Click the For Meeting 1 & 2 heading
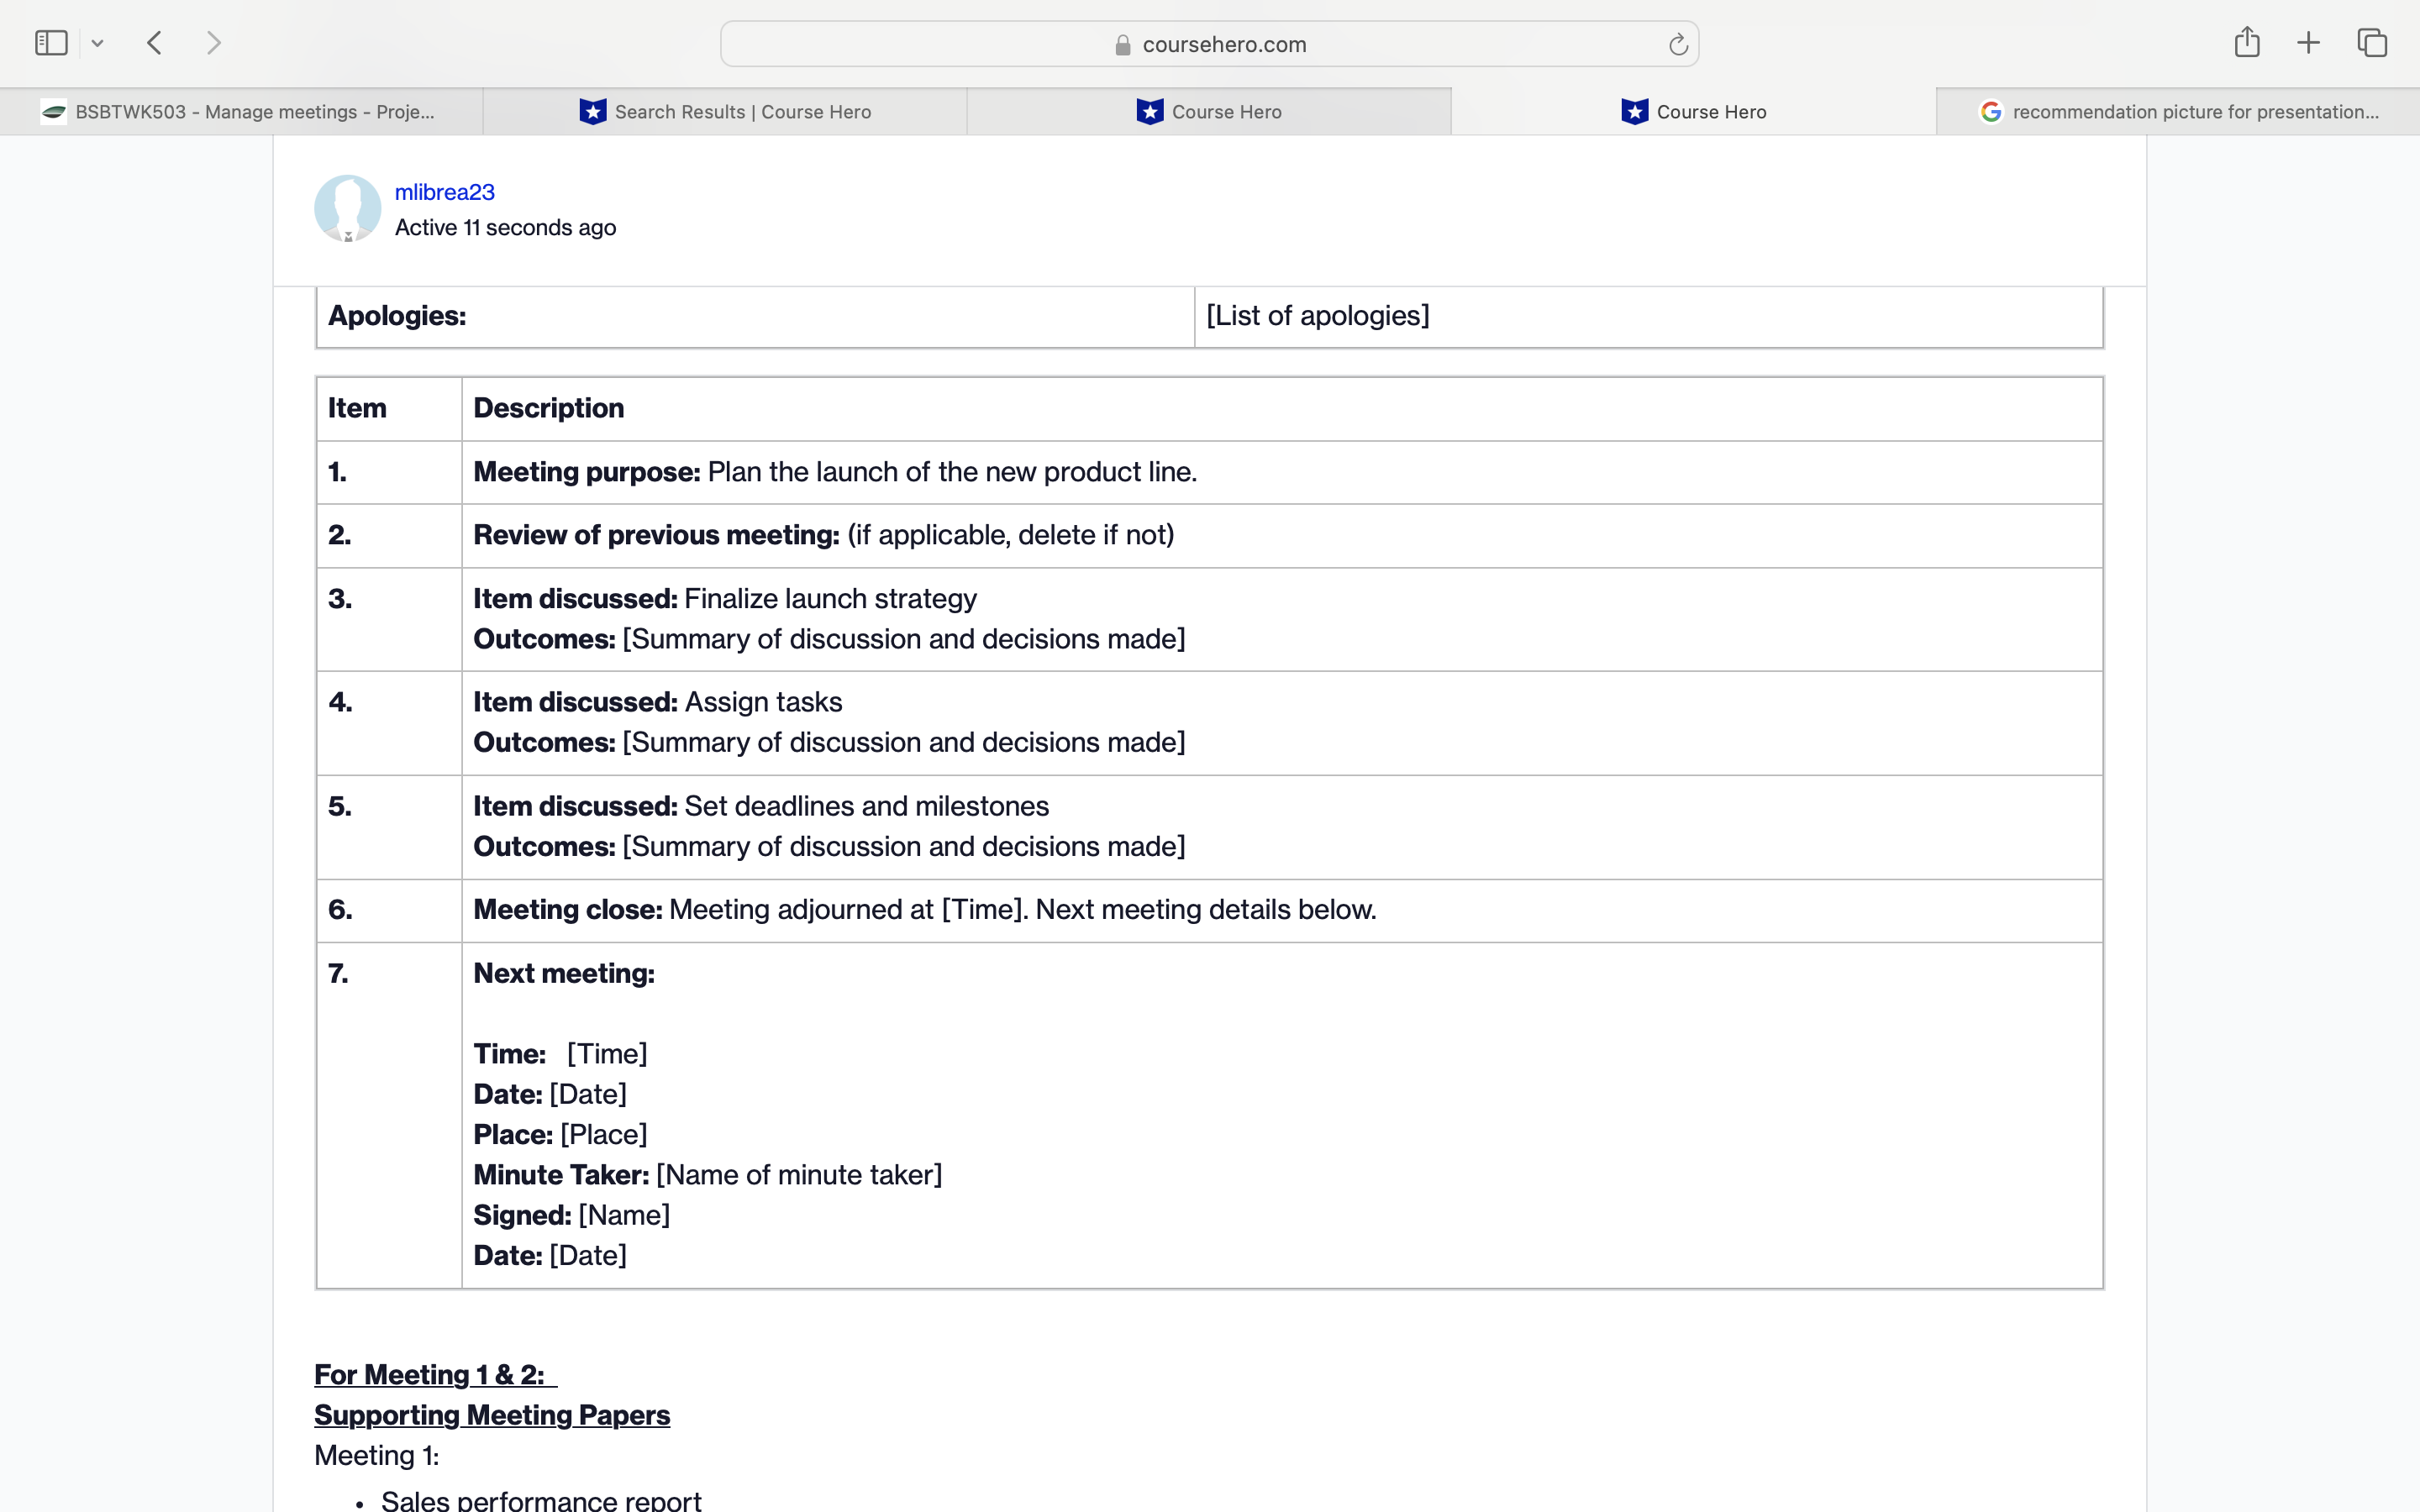The height and width of the screenshot is (1512, 2420). point(430,1374)
